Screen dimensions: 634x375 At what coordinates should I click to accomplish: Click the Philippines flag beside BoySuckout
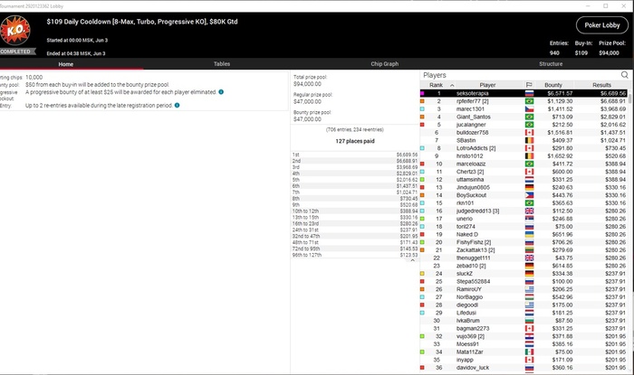pos(529,195)
